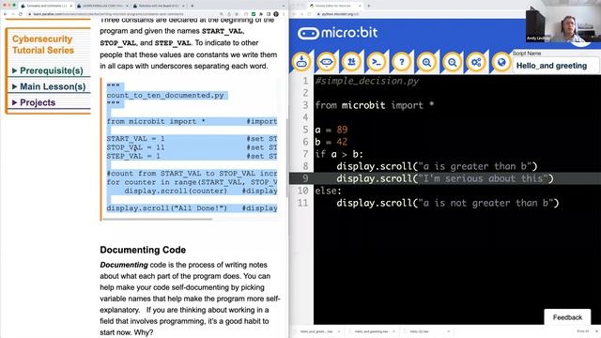The width and height of the screenshot is (601, 338).
Task: Click the "a = 89" code line
Action: point(331,130)
